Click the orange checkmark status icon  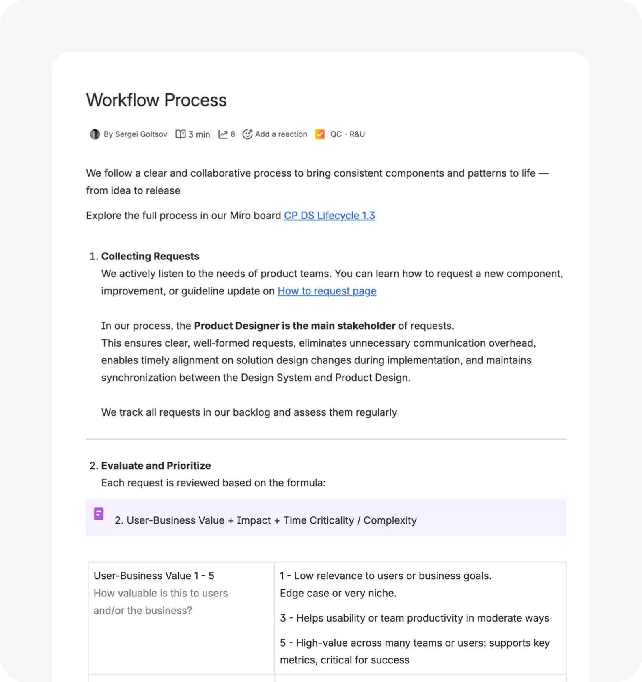(x=320, y=134)
